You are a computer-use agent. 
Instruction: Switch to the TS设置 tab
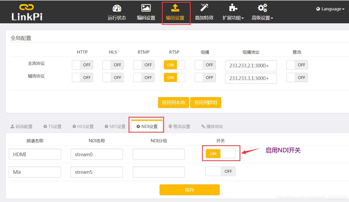(x=53, y=126)
